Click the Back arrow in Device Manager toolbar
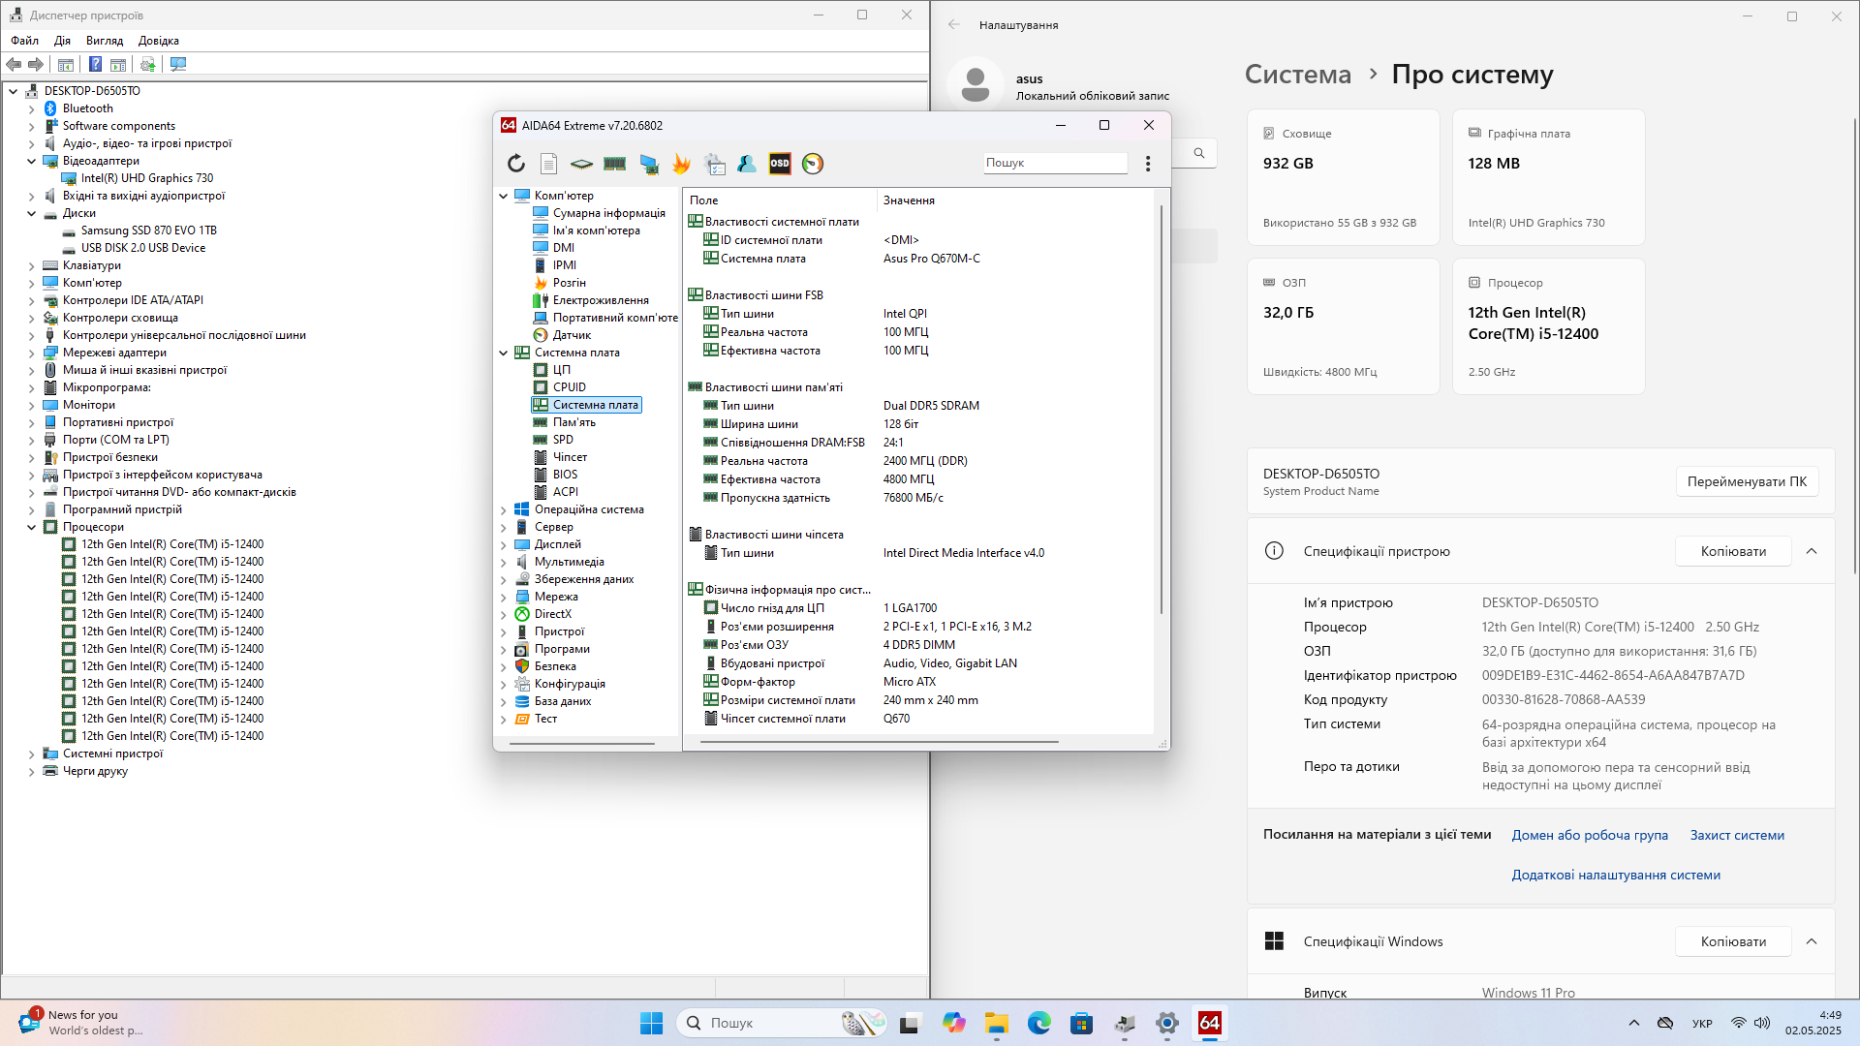Screen dimensions: 1860x1046 tap(14, 64)
